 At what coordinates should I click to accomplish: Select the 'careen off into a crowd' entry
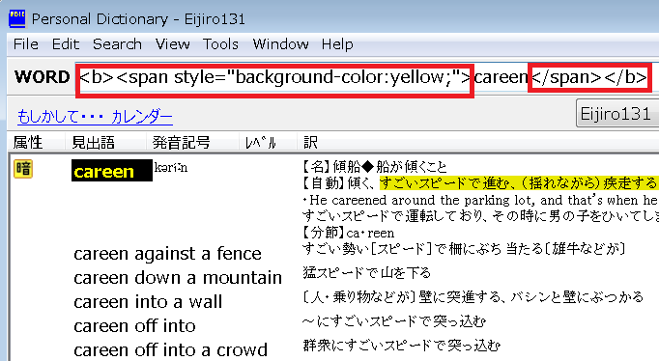pos(171,350)
